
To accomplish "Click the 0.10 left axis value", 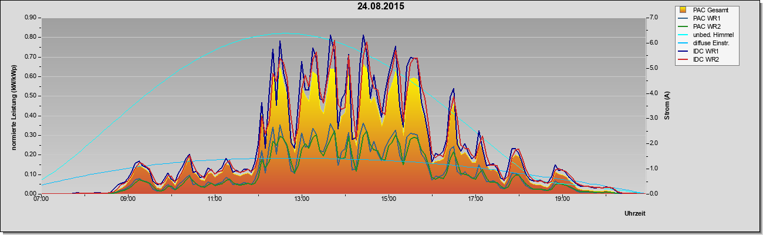I will (x=31, y=174).
